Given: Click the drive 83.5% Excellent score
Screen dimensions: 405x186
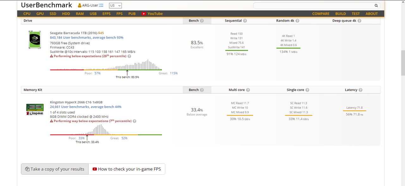Looking at the screenshot, I should [x=197, y=44].
